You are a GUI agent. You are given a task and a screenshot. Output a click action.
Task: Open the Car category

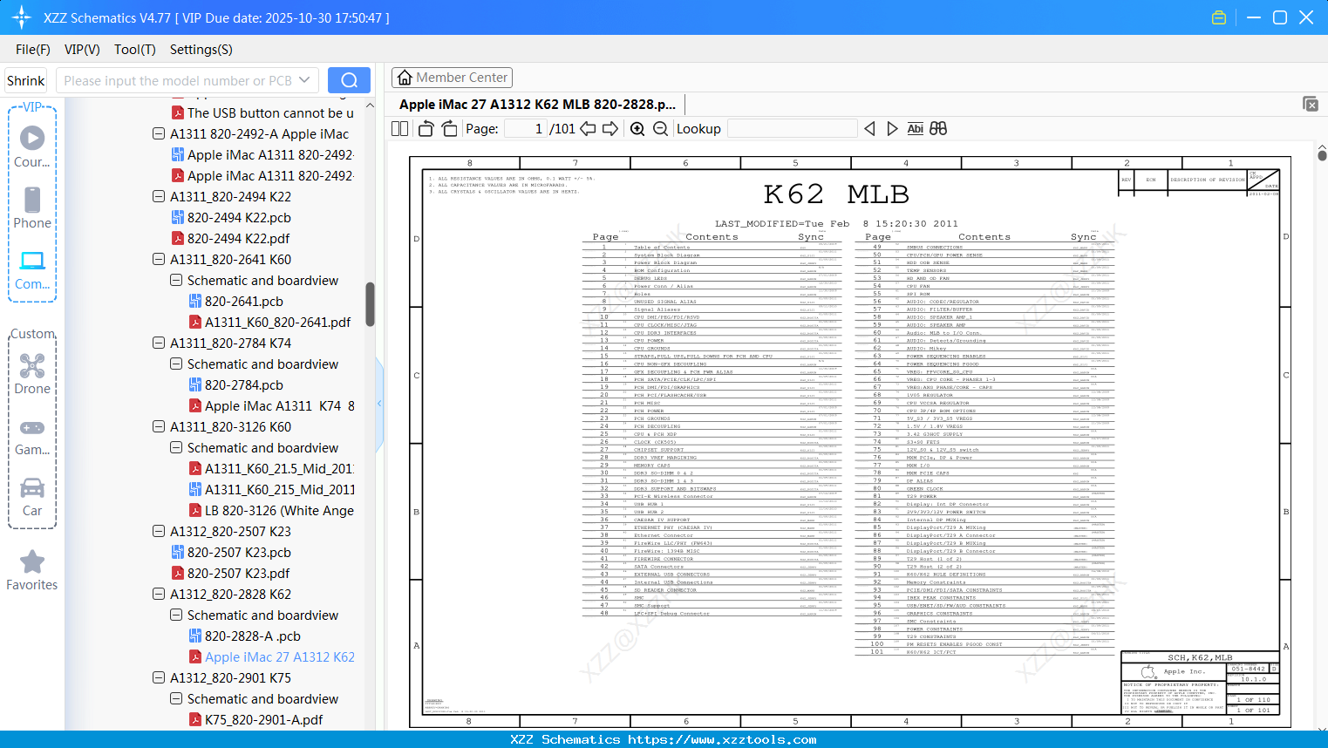click(32, 497)
